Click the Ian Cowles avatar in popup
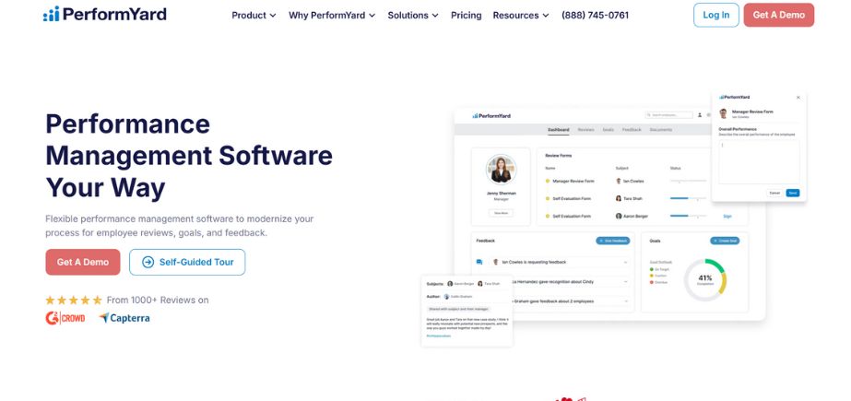Screen dimensions: 851x401 coord(724,113)
